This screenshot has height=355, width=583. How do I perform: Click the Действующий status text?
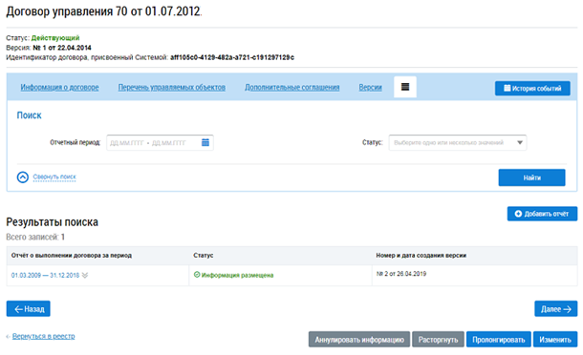point(55,38)
